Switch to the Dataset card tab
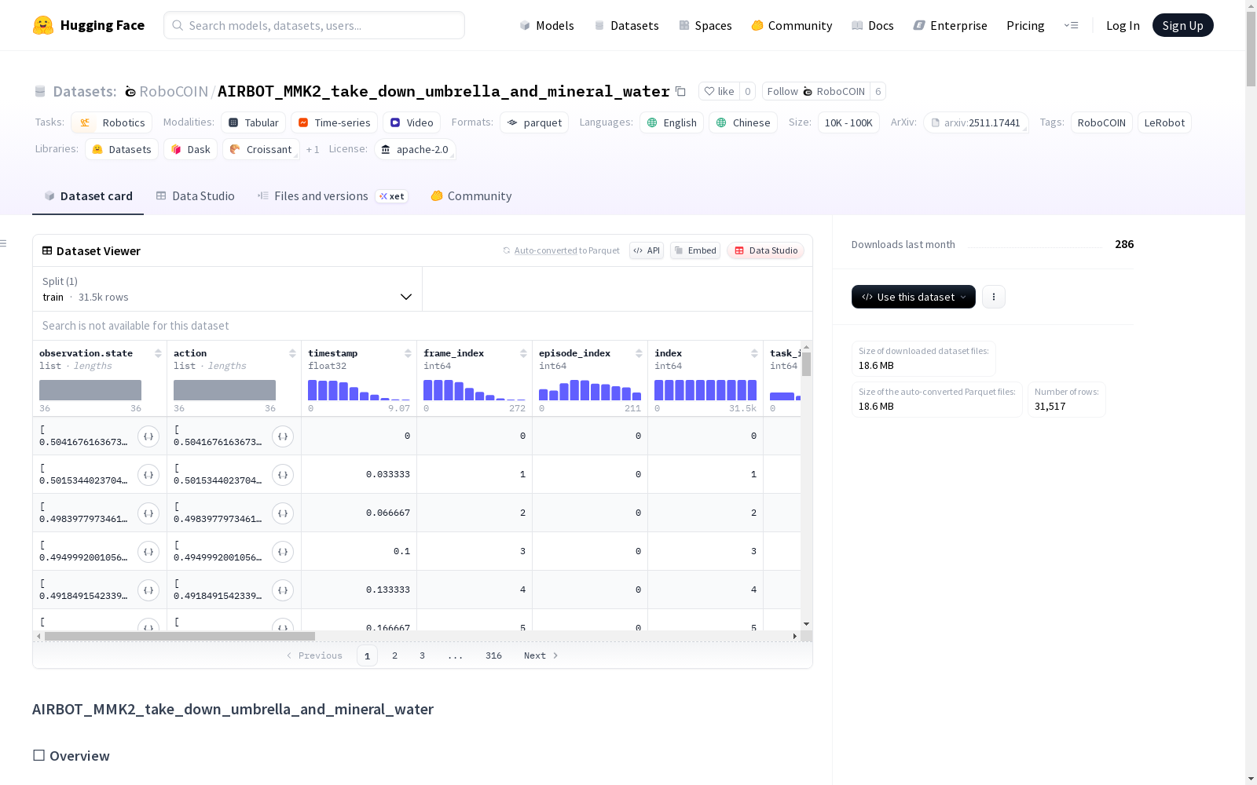Image resolution: width=1257 pixels, height=785 pixels. (x=88, y=196)
